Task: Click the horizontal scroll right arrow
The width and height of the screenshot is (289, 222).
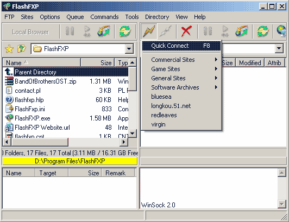Action: point(124,142)
